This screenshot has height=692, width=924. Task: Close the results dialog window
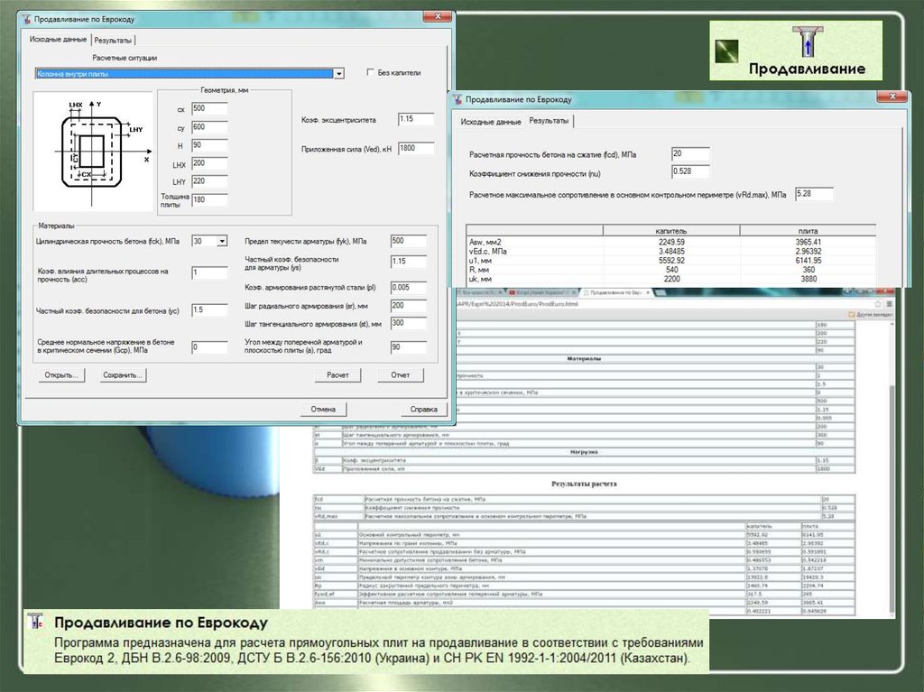892,97
